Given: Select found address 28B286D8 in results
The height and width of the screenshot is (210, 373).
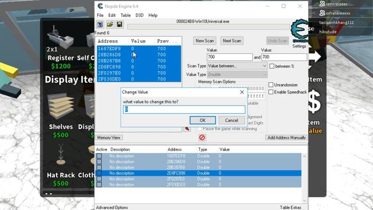Looking at the screenshot, I should click(x=139, y=55).
